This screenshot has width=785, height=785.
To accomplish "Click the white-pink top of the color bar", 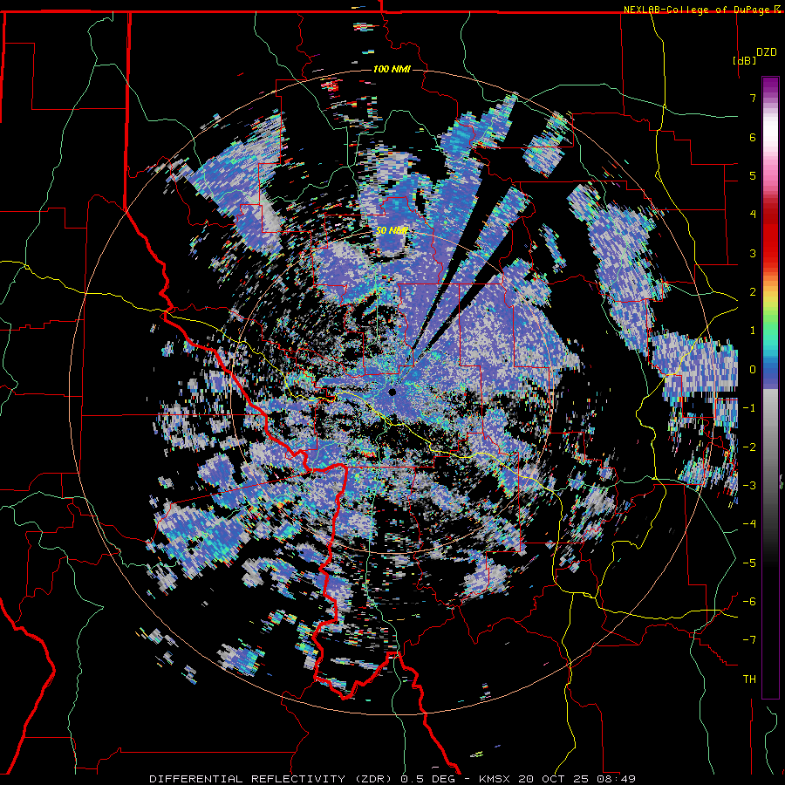I will 770,135.
